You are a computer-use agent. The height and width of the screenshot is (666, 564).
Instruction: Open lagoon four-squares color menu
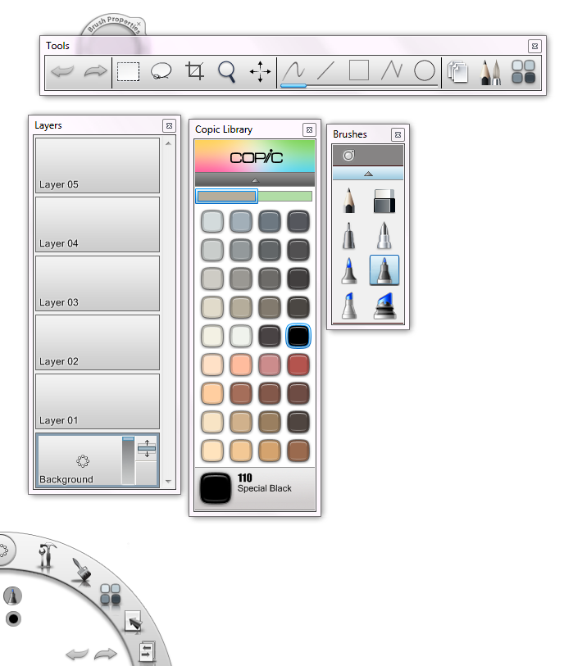point(111,594)
